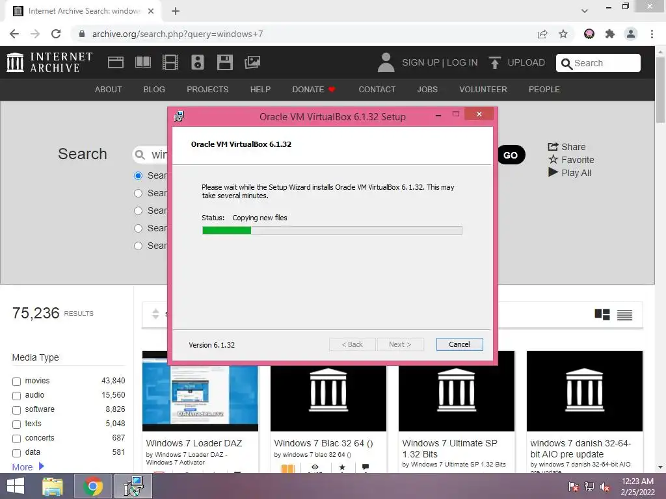The image size is (666, 499).
Task: Tick the concerts media type checkbox
Action: (x=16, y=439)
